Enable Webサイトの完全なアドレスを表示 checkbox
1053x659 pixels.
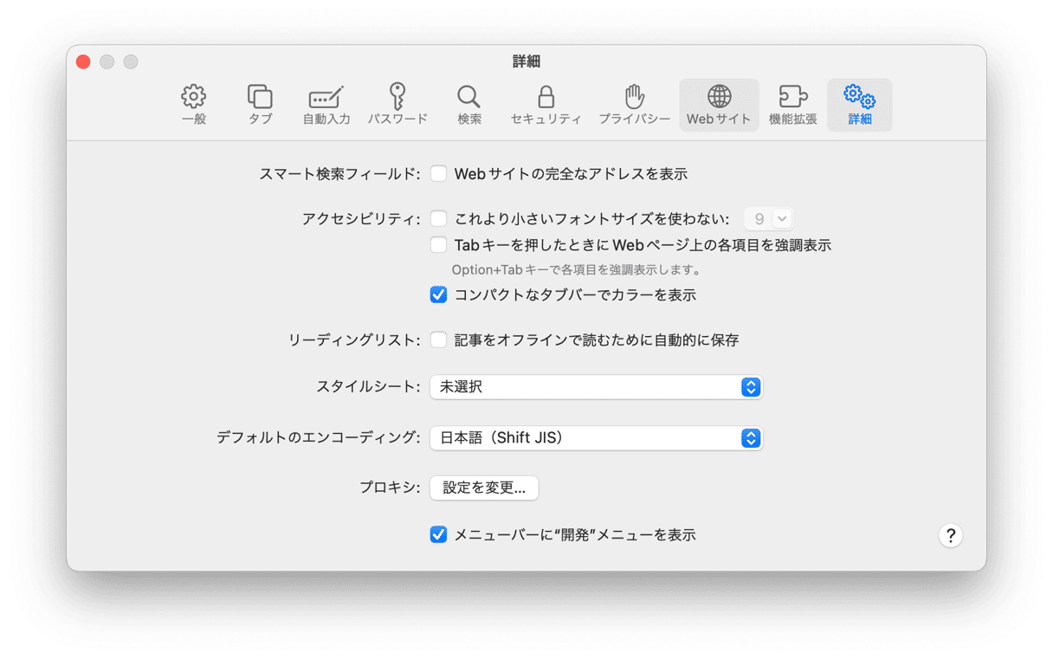pos(439,173)
